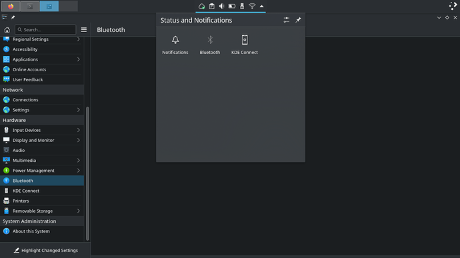Switch to System Settings task button
The image size is (460, 258).
tap(49, 6)
